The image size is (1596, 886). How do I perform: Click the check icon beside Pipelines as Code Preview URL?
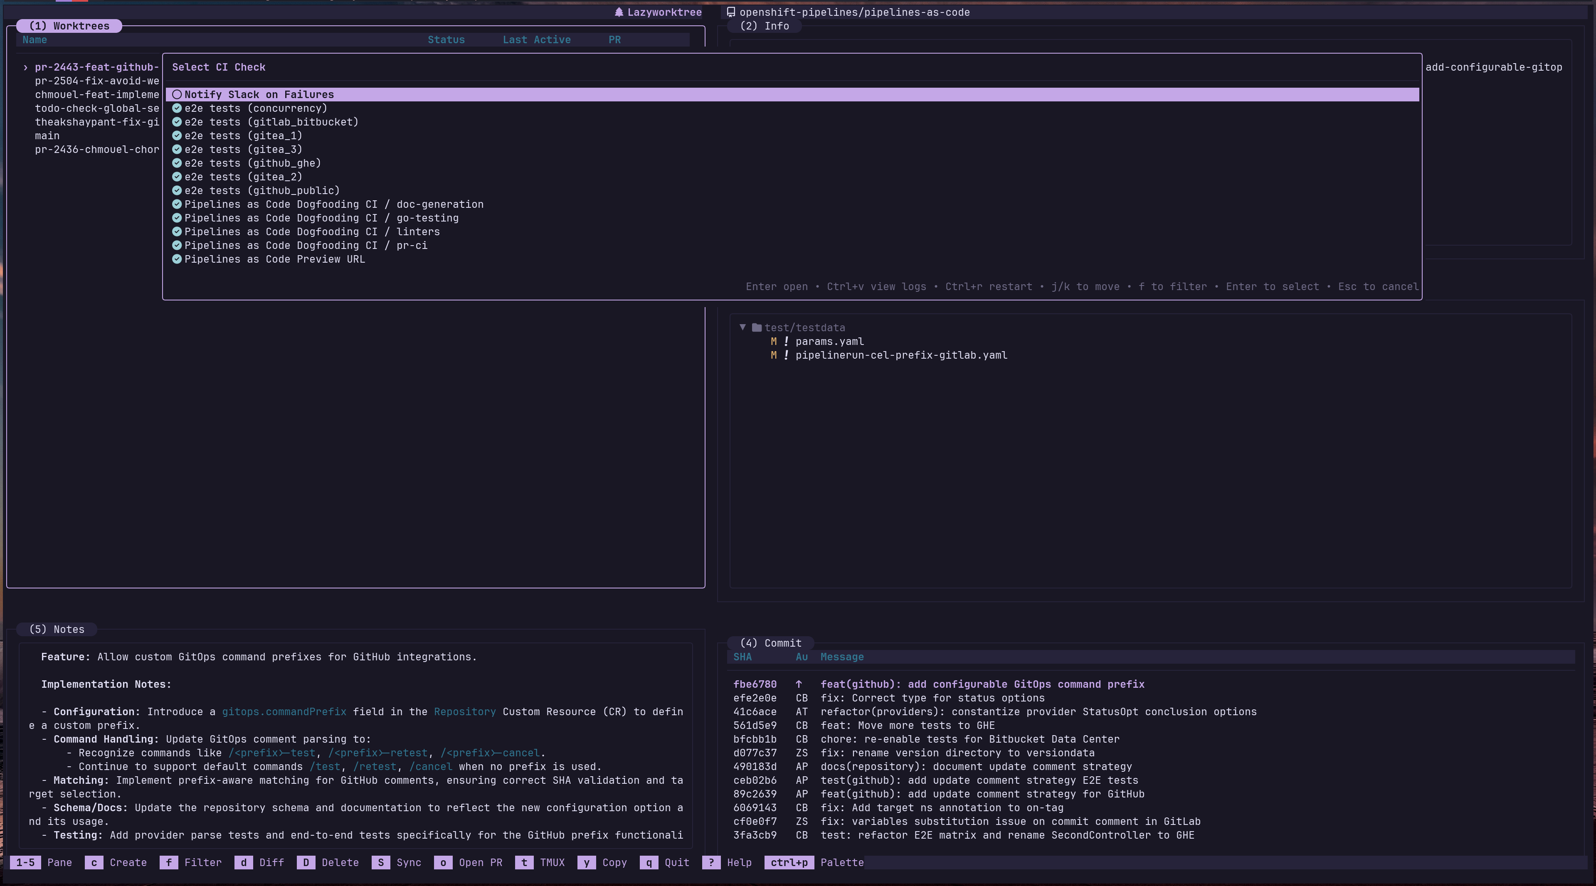(x=177, y=259)
